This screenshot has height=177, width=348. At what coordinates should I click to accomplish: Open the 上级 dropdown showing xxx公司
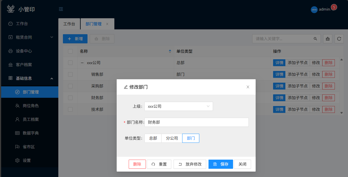point(179,106)
